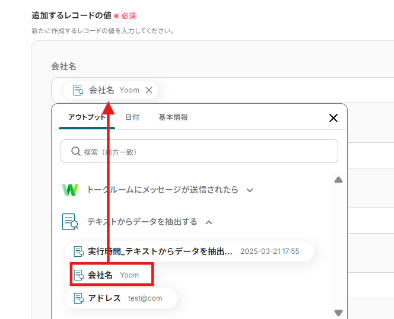Click the scroll-down arrow of the output list
The image size is (394, 319).
(338, 312)
